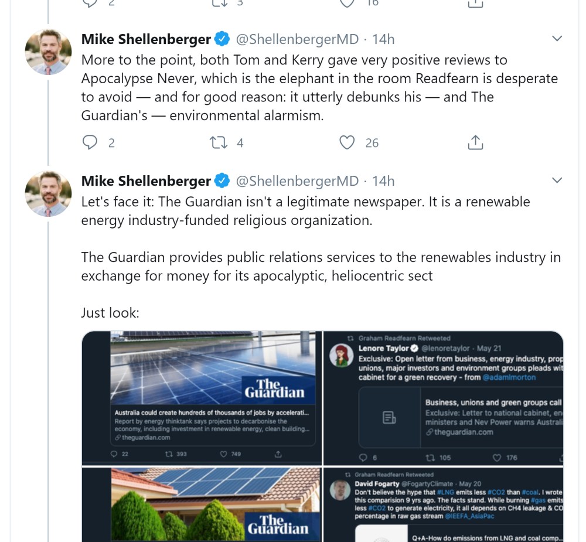
Task: Like the Apocalypse Never review tweet
Action: [x=347, y=142]
